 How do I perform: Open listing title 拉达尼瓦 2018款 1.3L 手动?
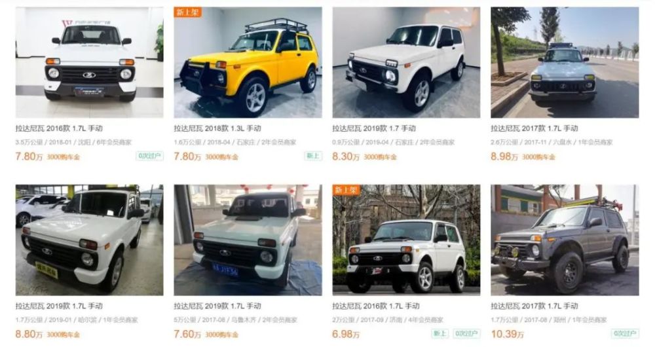217,128
